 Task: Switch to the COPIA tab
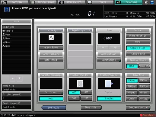100,2
